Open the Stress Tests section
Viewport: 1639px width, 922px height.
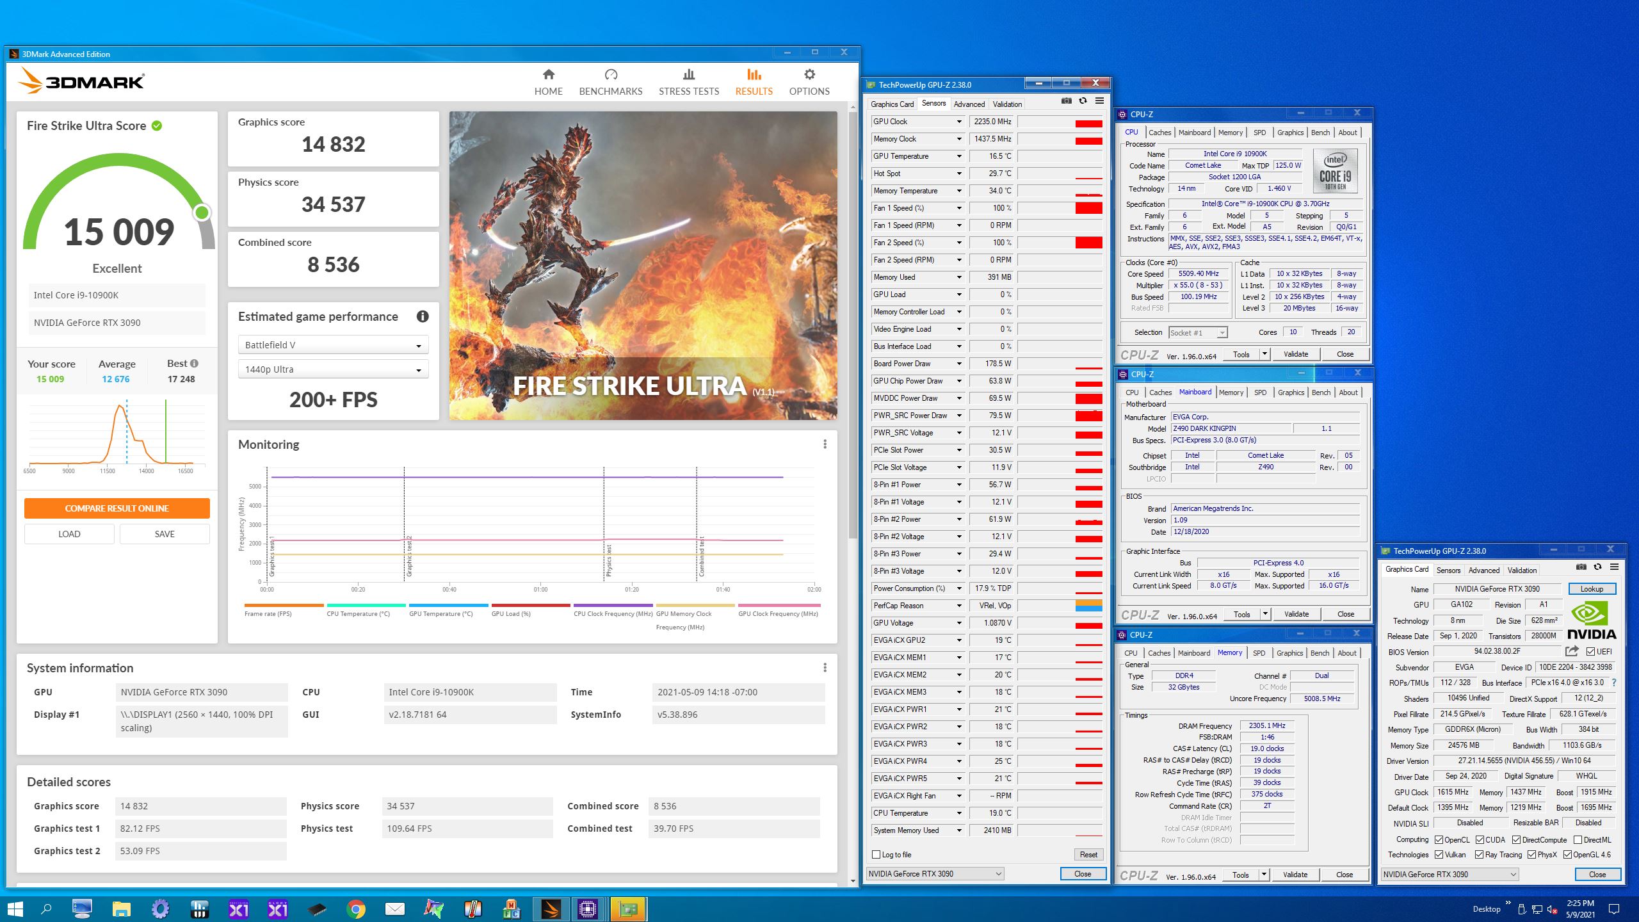[x=688, y=83]
